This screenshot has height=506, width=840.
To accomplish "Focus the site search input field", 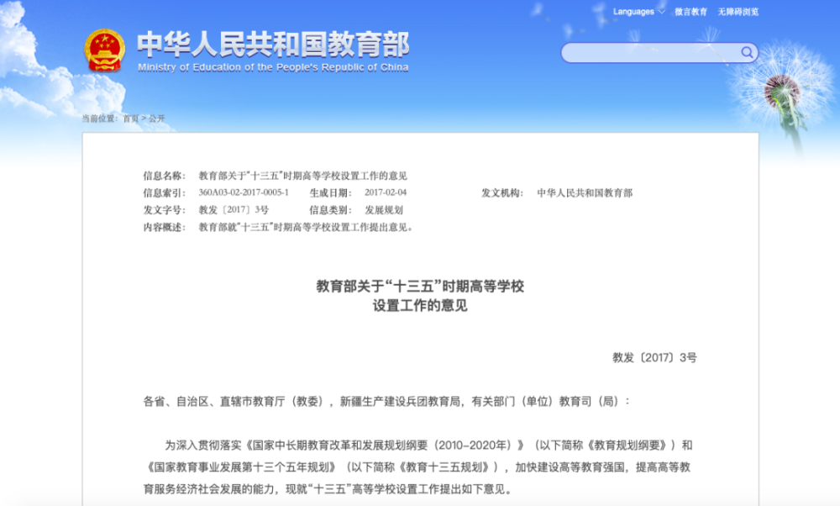I will point(659,52).
